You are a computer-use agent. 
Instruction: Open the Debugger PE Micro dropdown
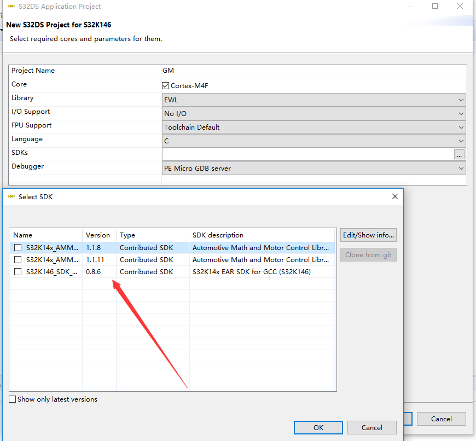[314, 168]
